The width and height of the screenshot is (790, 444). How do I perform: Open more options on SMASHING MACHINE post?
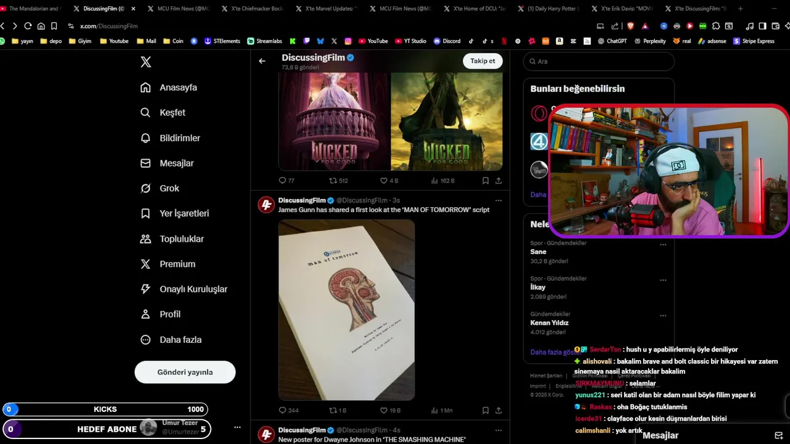click(499, 430)
